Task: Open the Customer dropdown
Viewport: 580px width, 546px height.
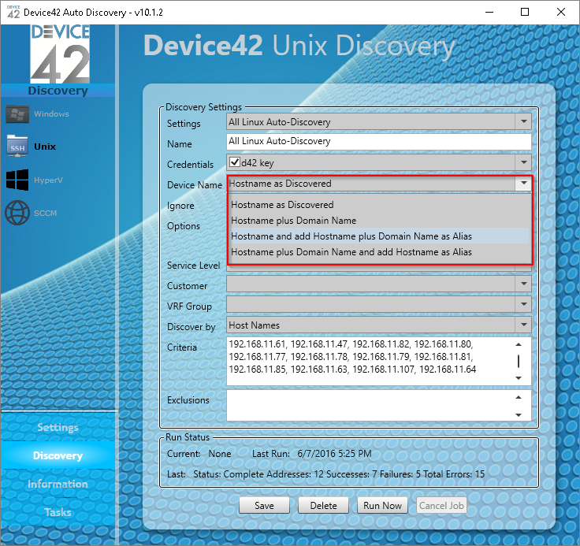Action: 379,284
